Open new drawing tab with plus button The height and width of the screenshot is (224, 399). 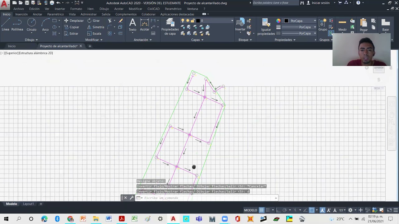(x=90, y=46)
